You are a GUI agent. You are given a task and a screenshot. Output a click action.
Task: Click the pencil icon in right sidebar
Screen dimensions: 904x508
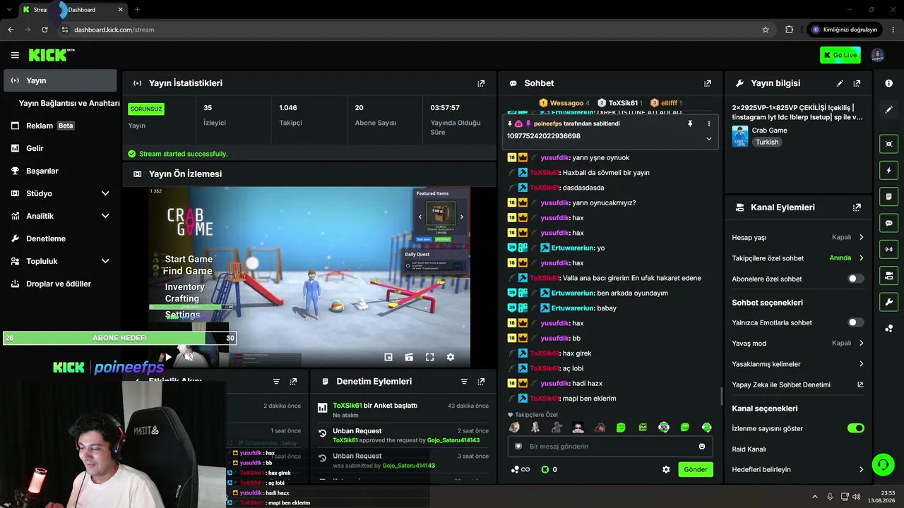[x=888, y=110]
